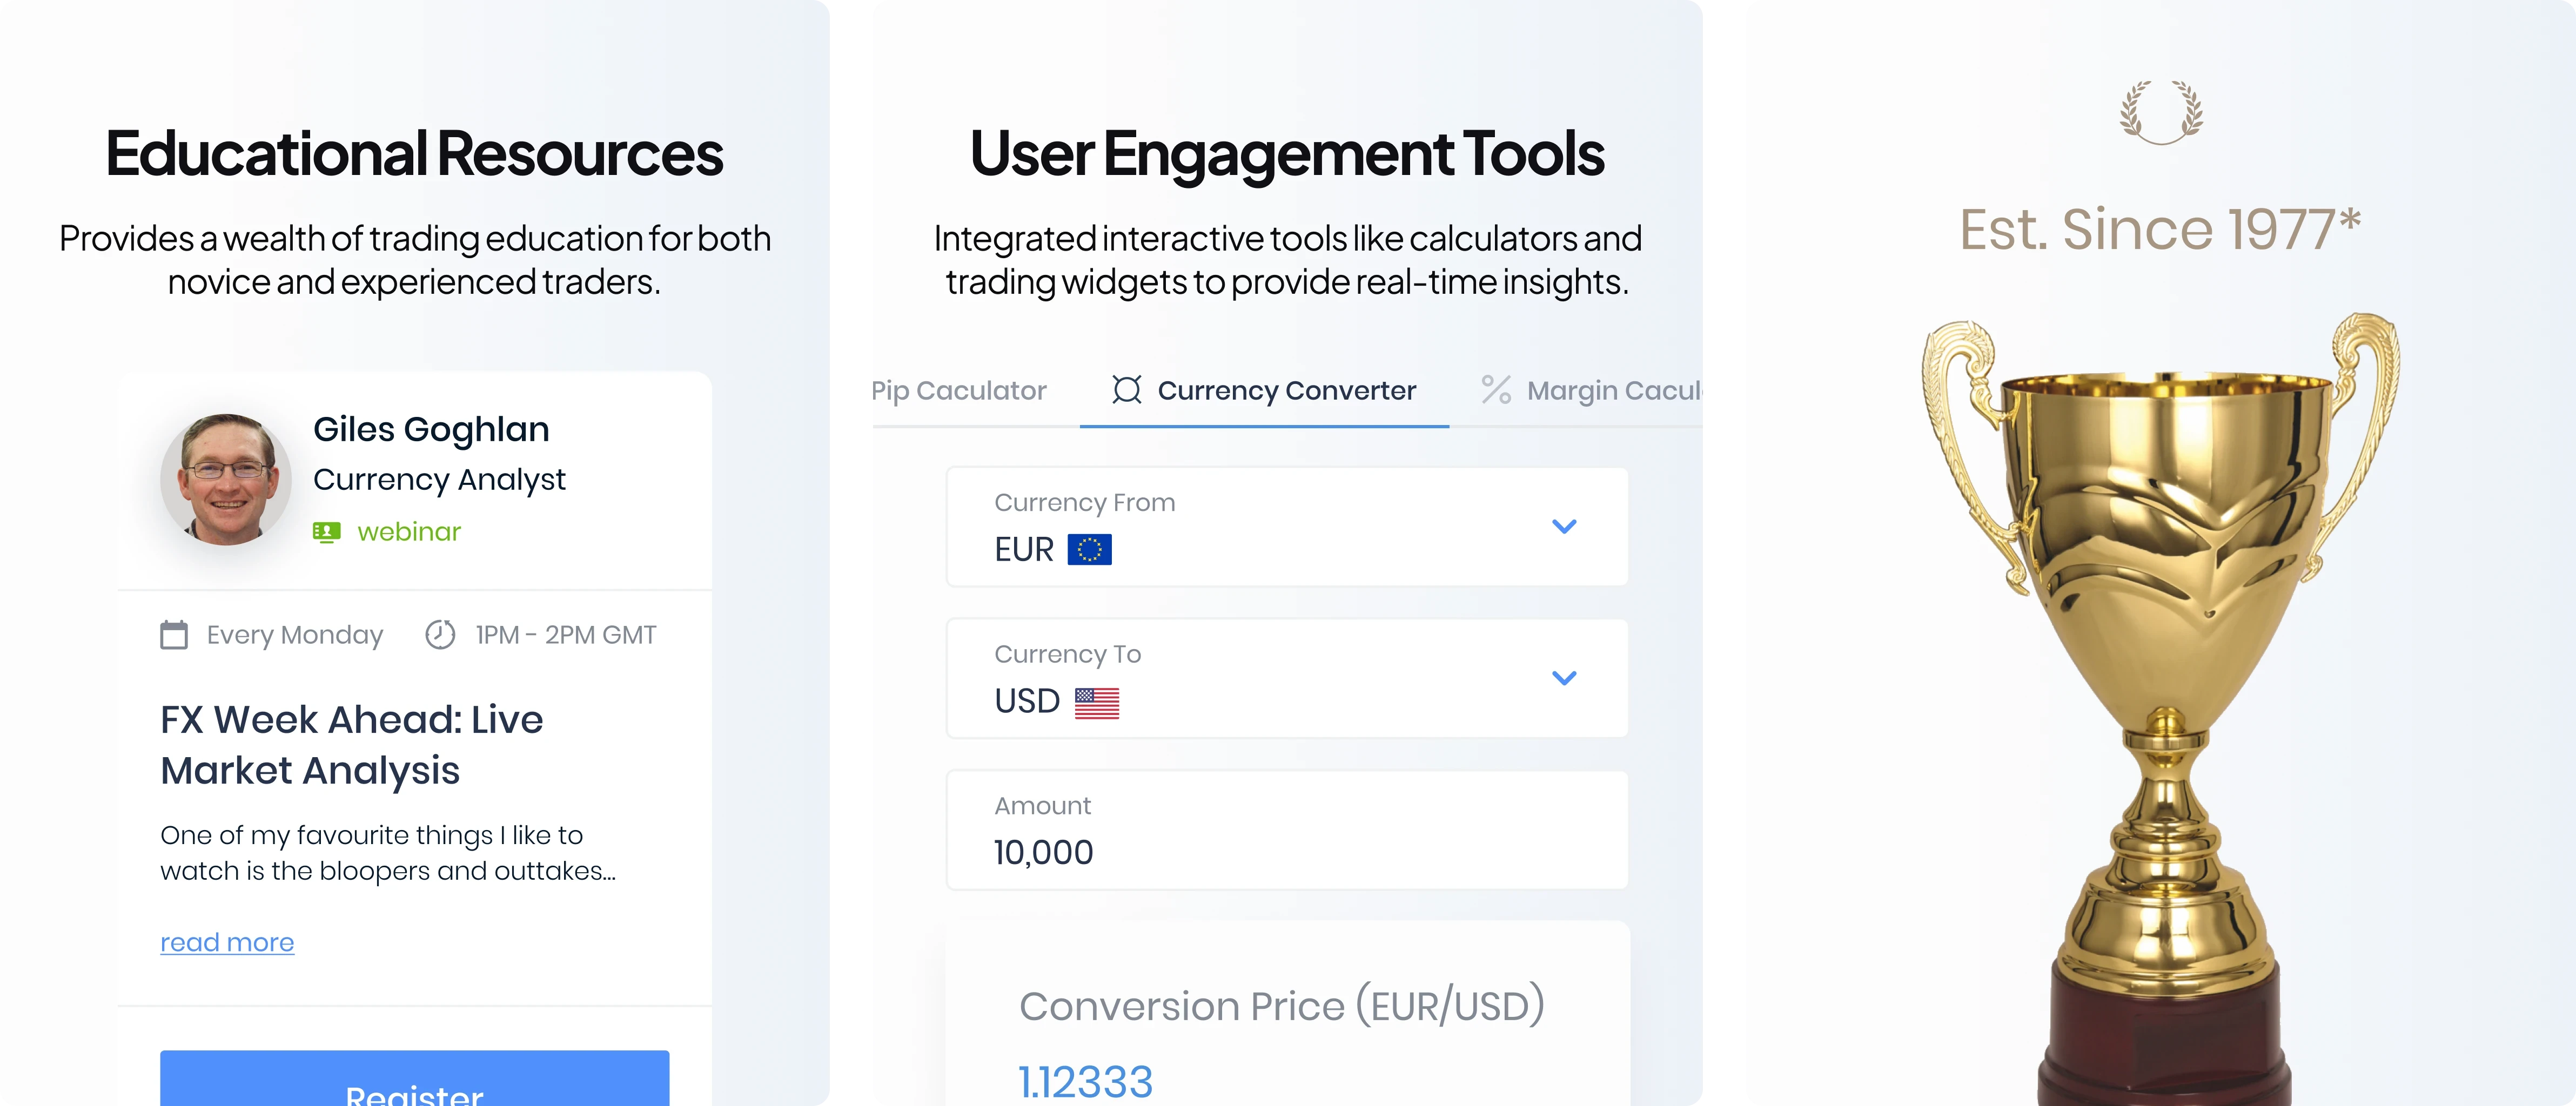The height and width of the screenshot is (1106, 2576).
Task: Expand the Currency To dropdown chevron
Action: (x=1564, y=678)
